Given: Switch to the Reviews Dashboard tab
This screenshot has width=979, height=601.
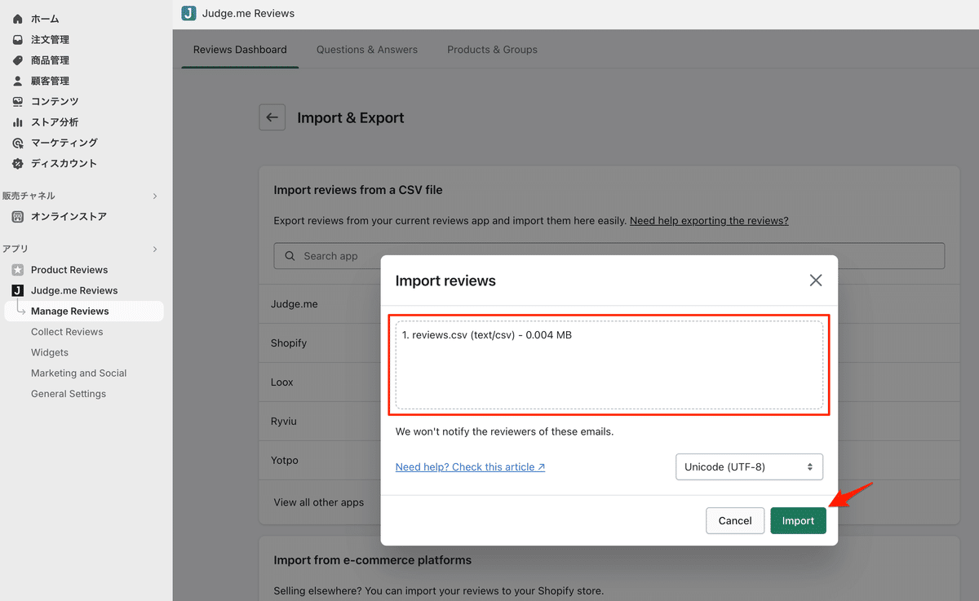Looking at the screenshot, I should [x=240, y=50].
